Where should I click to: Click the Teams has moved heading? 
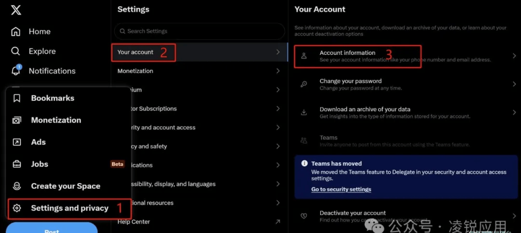coord(336,163)
